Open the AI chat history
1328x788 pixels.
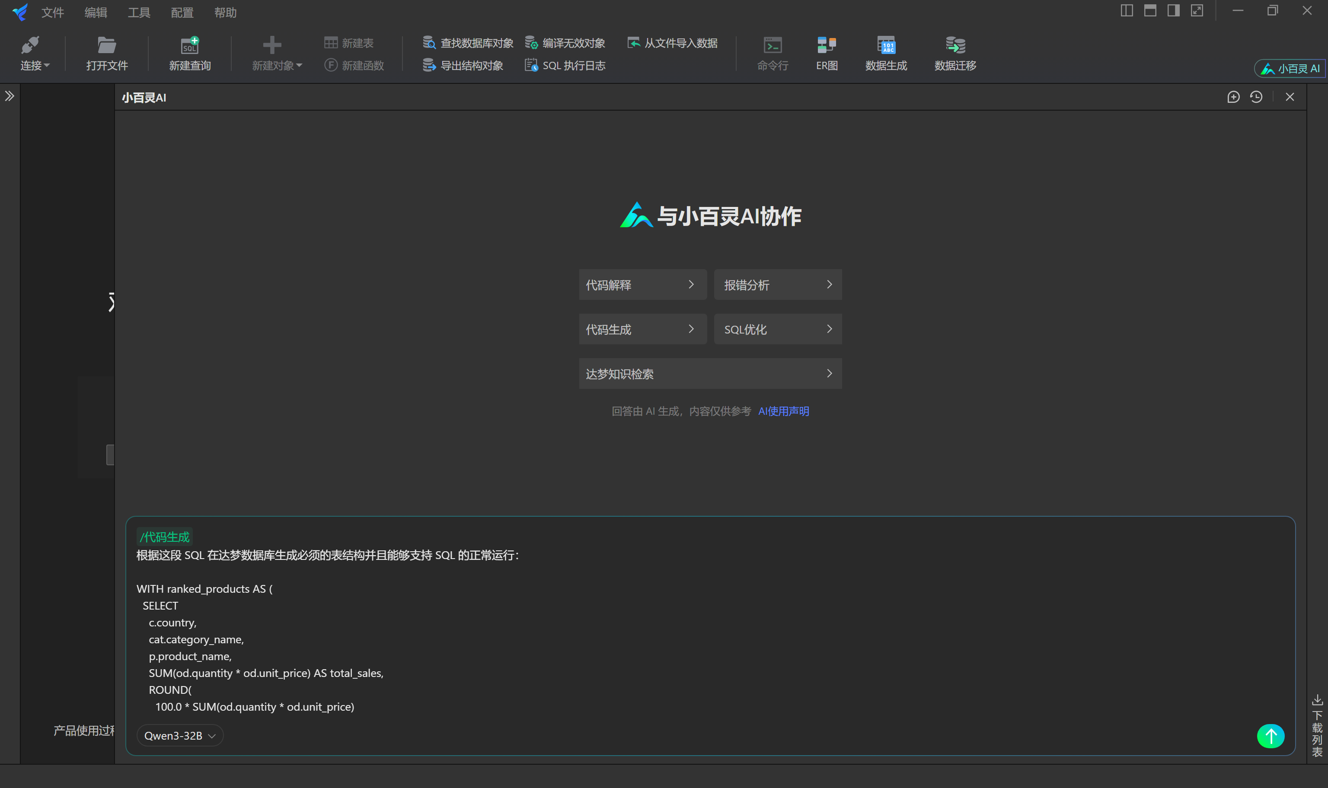point(1257,97)
